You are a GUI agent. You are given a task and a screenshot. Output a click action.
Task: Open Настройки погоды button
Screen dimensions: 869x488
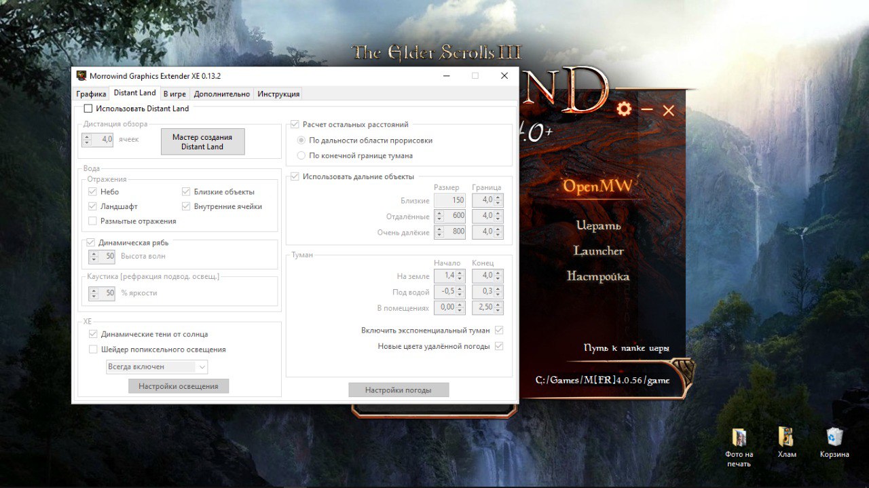tap(399, 390)
